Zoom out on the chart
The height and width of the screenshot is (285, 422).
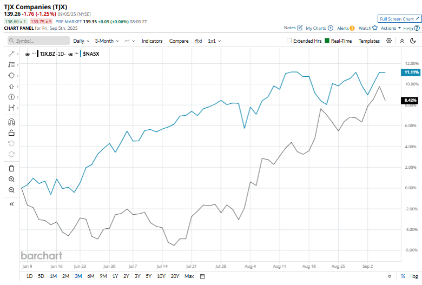(11, 190)
